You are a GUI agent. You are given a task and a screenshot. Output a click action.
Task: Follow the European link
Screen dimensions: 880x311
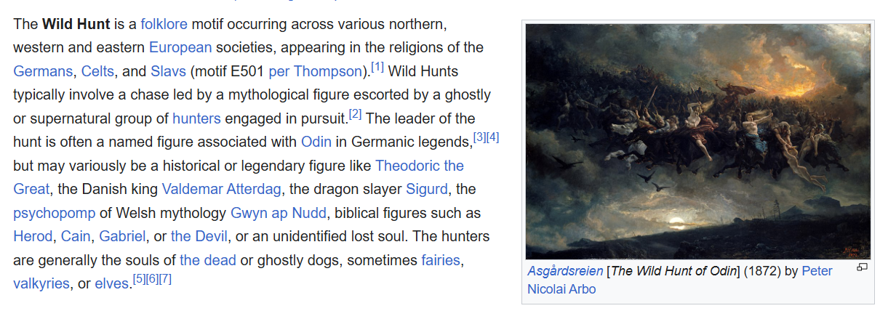pyautogui.click(x=180, y=47)
